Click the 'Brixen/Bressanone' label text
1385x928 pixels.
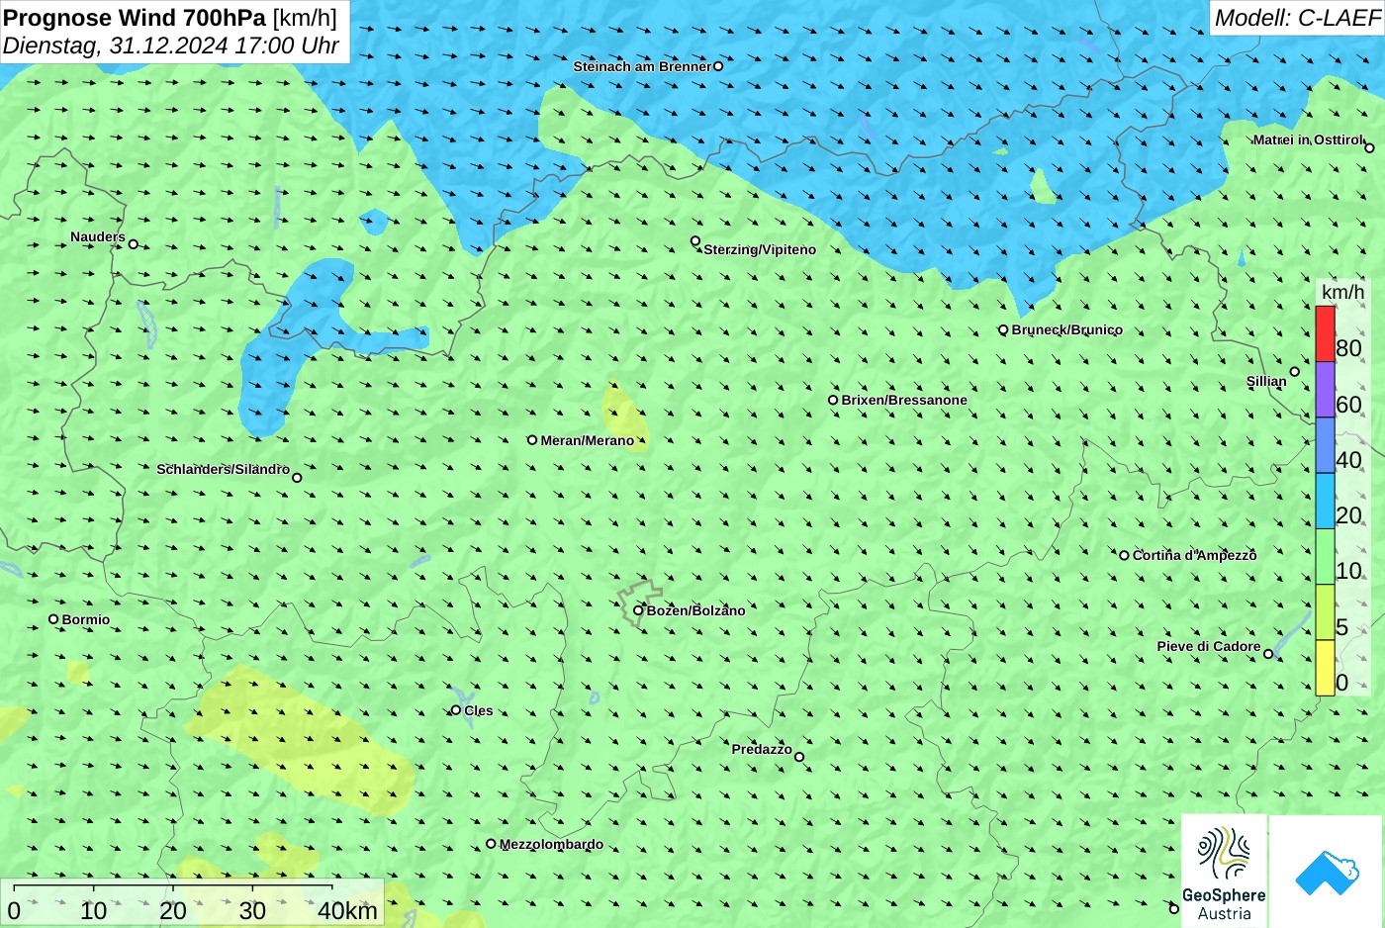(x=904, y=400)
